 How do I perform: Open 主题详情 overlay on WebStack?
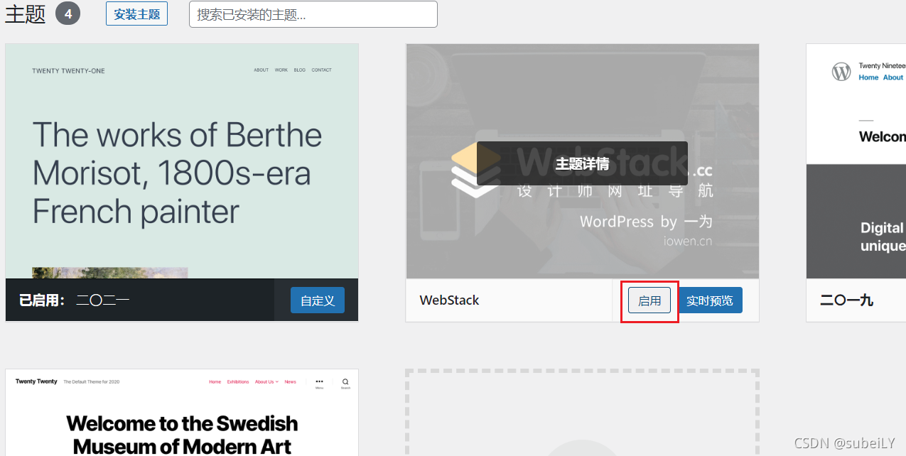[x=582, y=163]
